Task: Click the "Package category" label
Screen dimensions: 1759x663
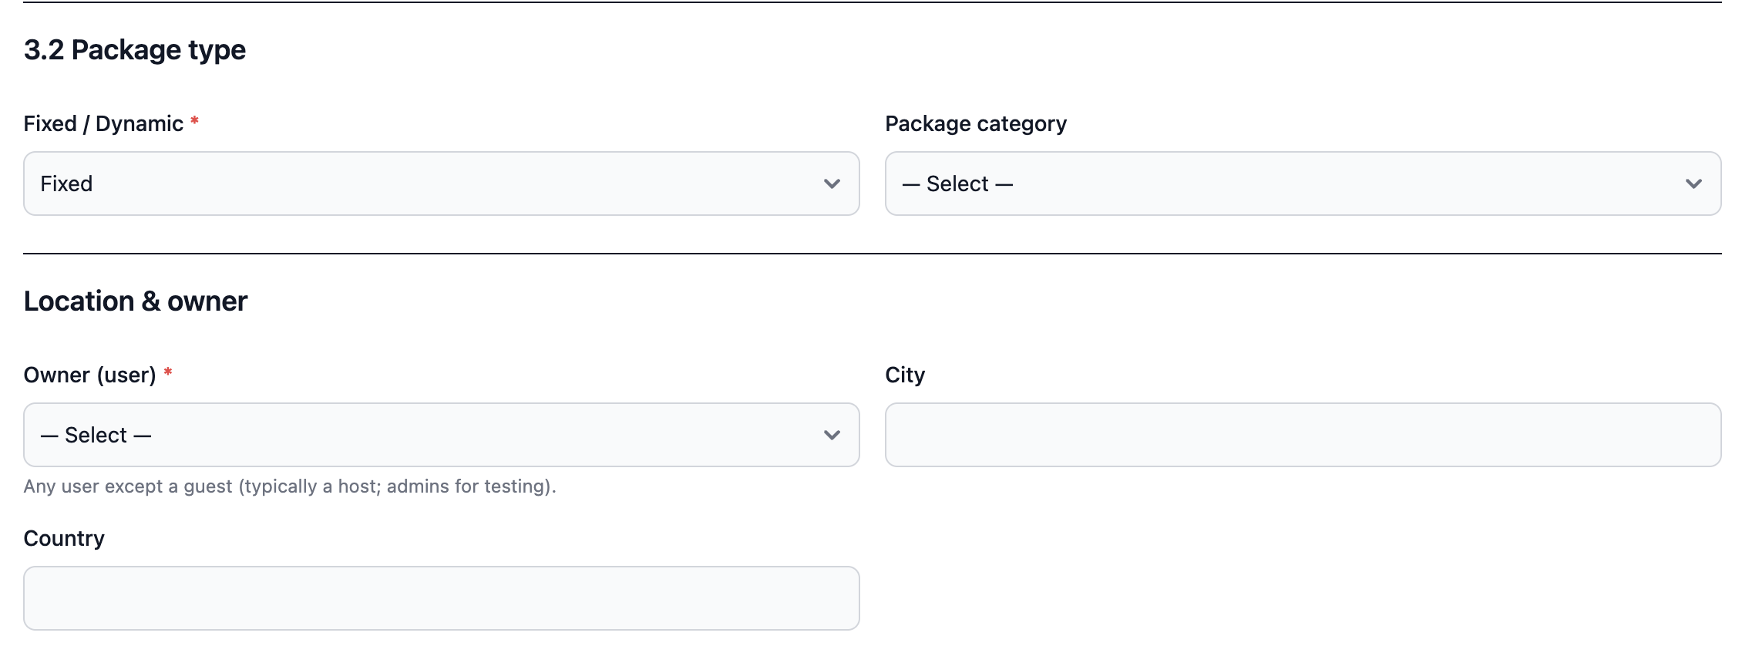Action: tap(975, 123)
